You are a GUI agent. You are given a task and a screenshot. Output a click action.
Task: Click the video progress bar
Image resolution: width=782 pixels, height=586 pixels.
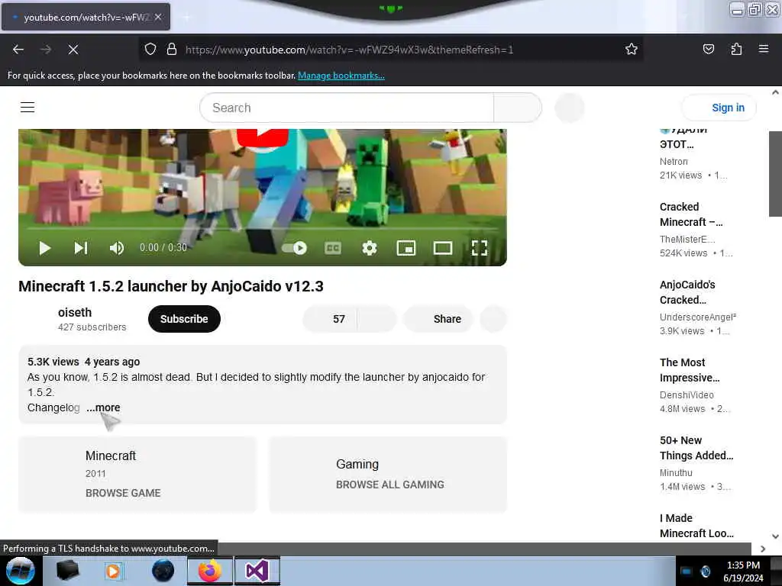(263, 229)
